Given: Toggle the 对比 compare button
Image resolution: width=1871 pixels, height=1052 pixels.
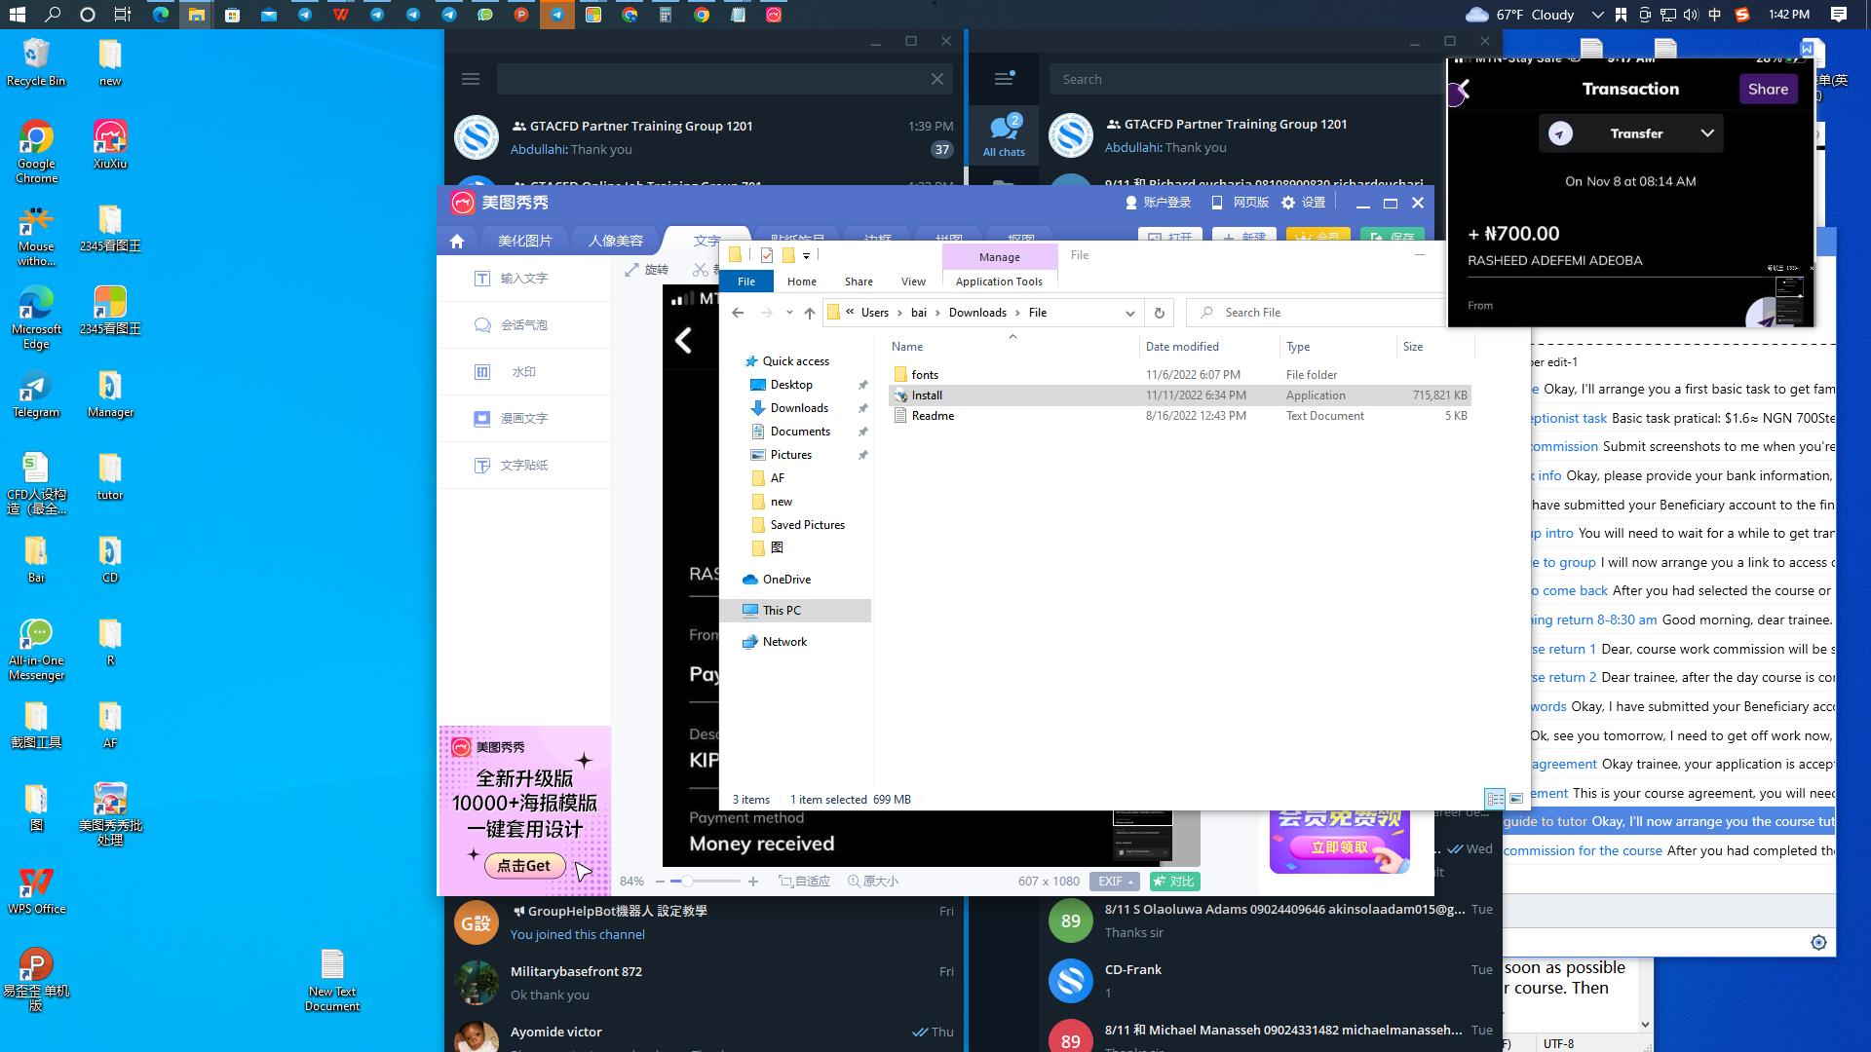Looking at the screenshot, I should point(1174,882).
